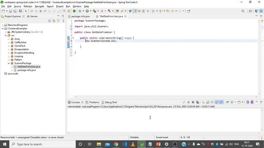
Task: Save the current file
Action: [x=10, y=11]
